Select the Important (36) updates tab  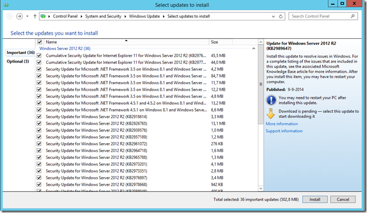tap(21, 52)
